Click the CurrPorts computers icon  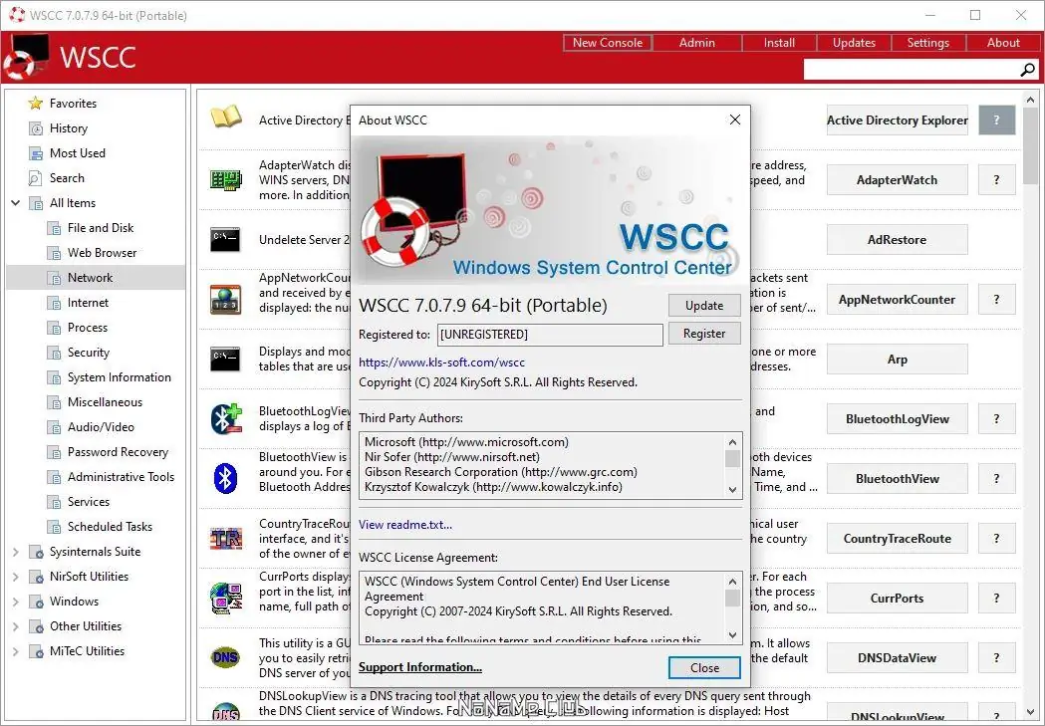(x=226, y=598)
